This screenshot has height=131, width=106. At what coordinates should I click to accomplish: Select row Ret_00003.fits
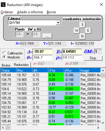(51, 84)
